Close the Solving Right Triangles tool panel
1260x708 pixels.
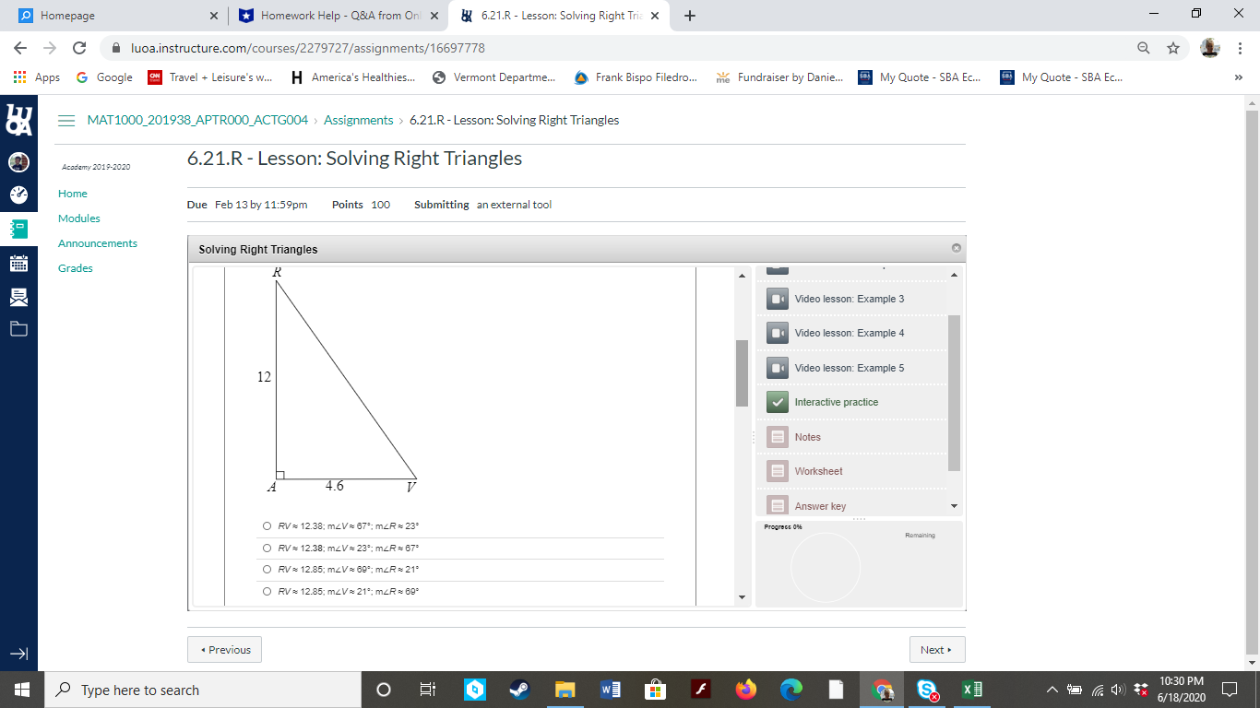pyautogui.click(x=956, y=248)
